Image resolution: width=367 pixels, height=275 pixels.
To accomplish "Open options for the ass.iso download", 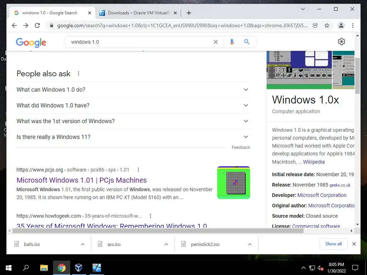I will click(166, 244).
